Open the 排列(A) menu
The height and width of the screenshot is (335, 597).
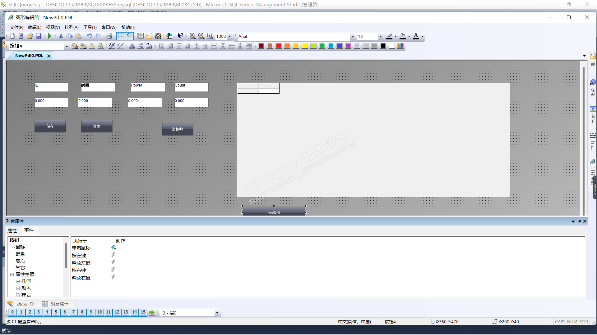pyautogui.click(x=72, y=27)
